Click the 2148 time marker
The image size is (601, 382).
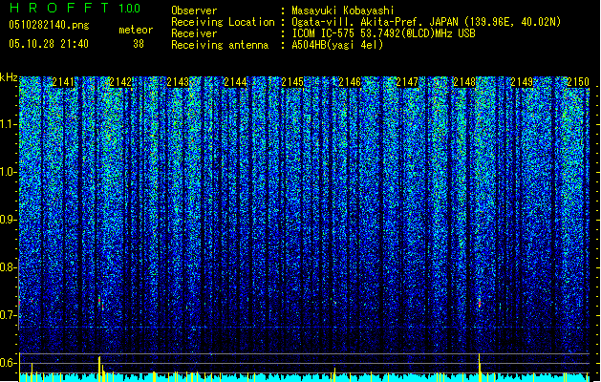(x=464, y=82)
